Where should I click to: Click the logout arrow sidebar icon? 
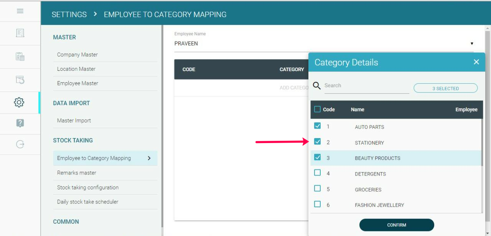pyautogui.click(x=20, y=144)
